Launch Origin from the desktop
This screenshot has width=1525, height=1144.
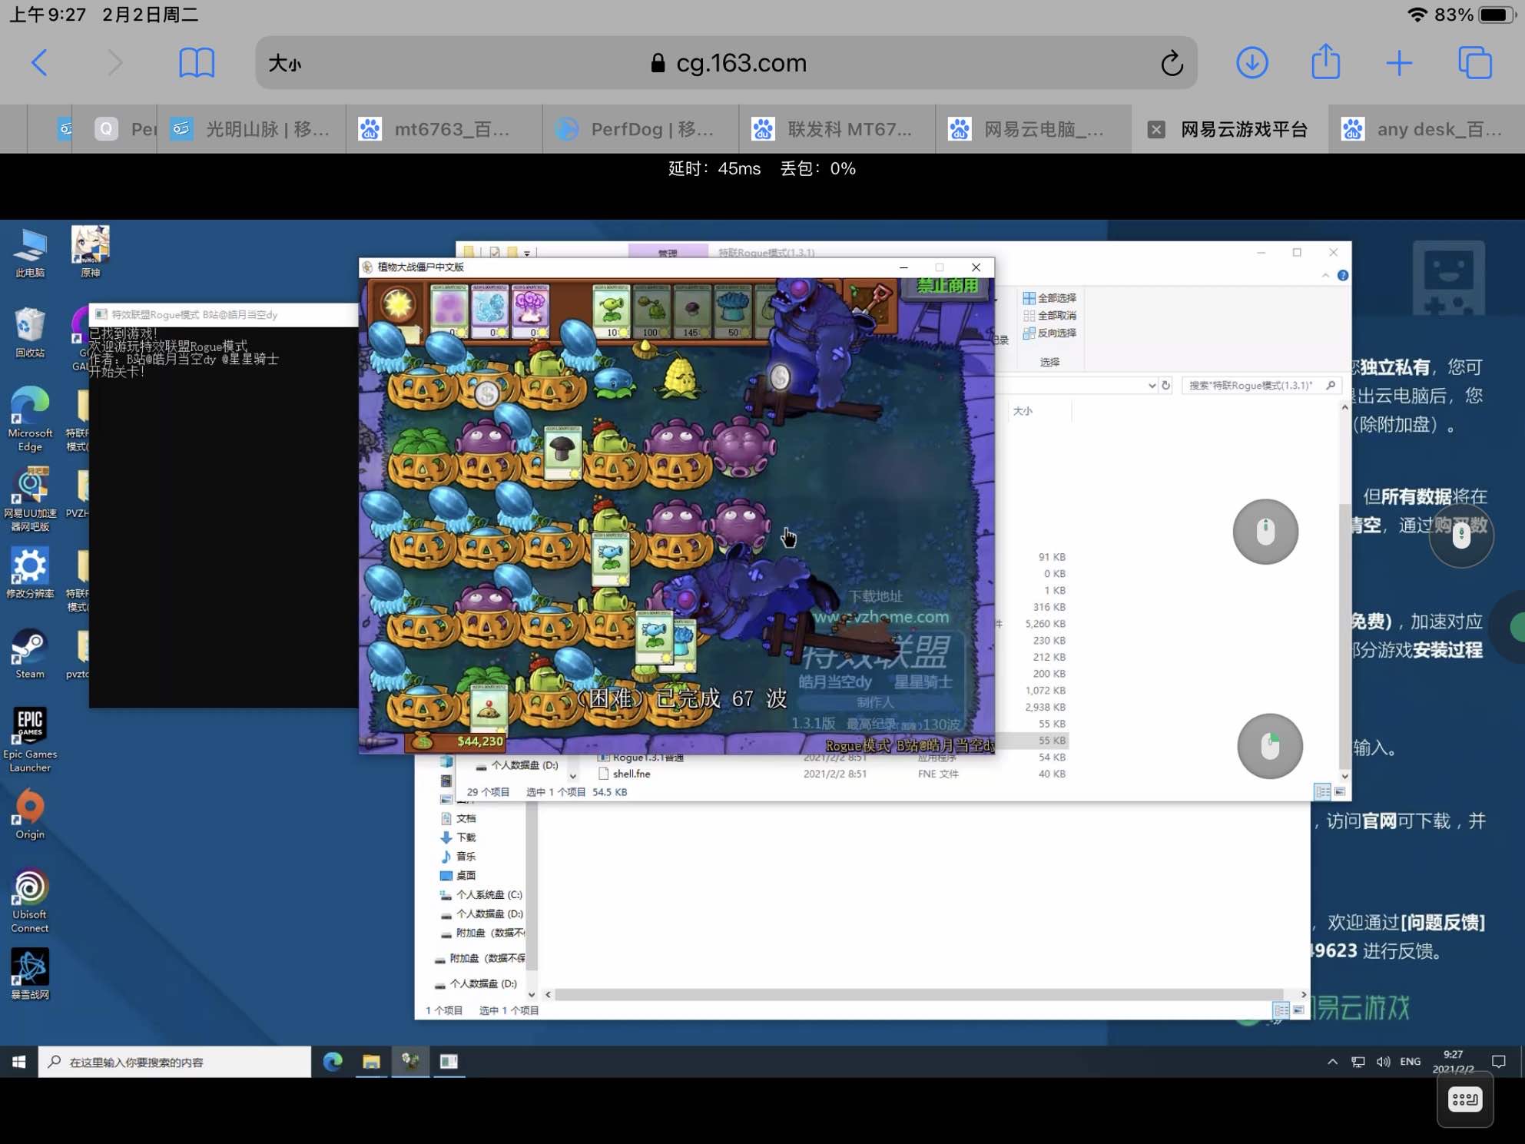pyautogui.click(x=30, y=816)
